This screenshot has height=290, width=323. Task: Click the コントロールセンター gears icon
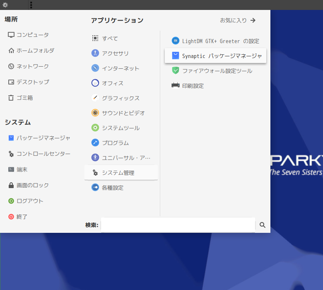(x=11, y=154)
